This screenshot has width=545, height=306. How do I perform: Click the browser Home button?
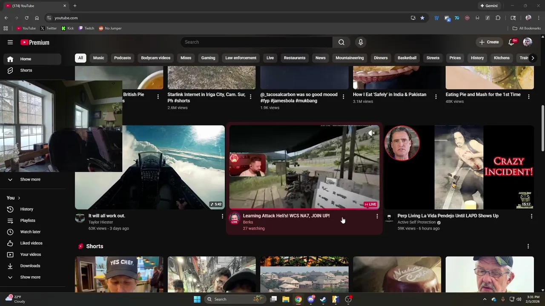click(x=37, y=18)
